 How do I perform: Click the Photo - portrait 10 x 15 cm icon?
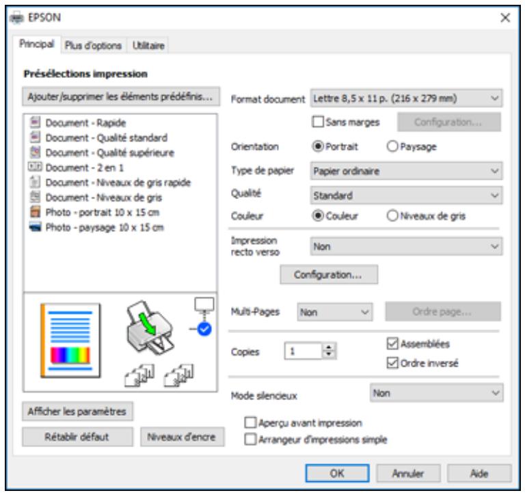pos(35,212)
